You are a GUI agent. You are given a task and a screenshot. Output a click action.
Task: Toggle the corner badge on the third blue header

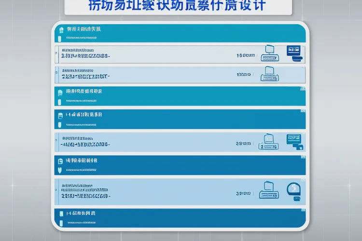click(303, 112)
